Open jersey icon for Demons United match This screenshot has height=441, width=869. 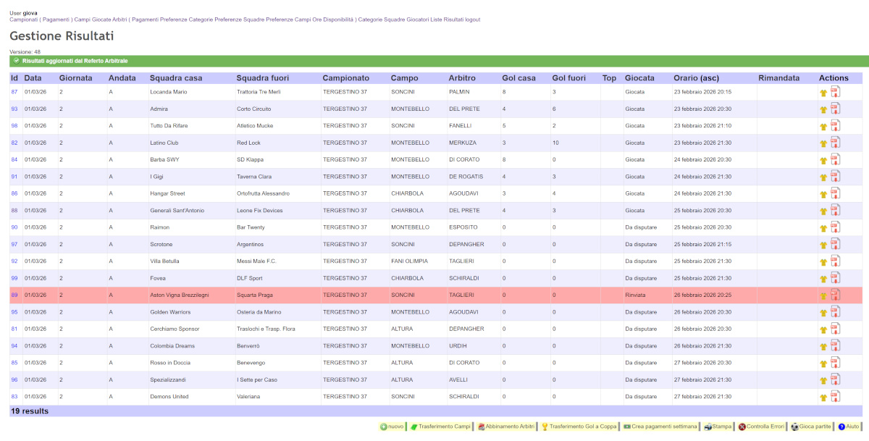pos(823,398)
